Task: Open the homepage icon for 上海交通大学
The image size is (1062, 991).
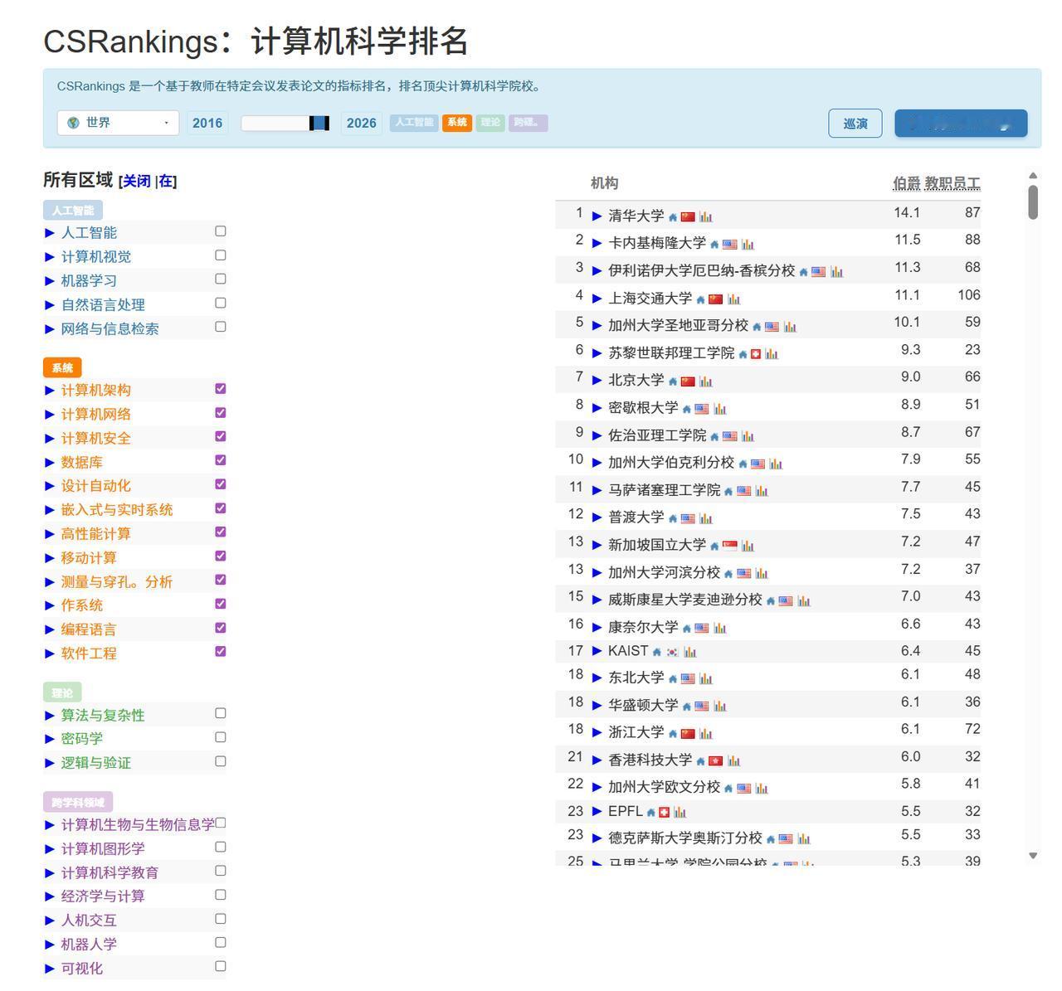Action: click(700, 299)
